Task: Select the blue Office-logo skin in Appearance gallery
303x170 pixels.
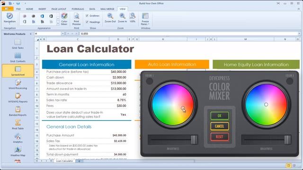Action: point(42,16)
